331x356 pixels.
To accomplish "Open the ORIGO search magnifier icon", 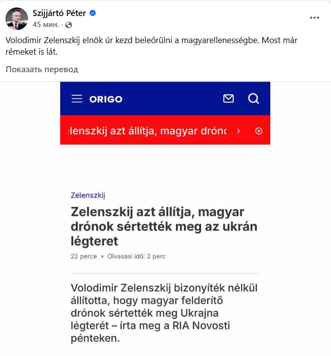I will pyautogui.click(x=253, y=99).
